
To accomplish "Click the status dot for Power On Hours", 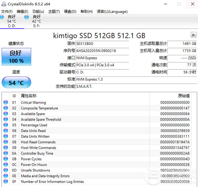I will pyautogui.click(x=6, y=164).
